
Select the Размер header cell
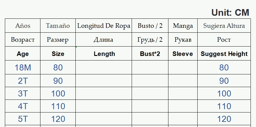tap(58, 40)
